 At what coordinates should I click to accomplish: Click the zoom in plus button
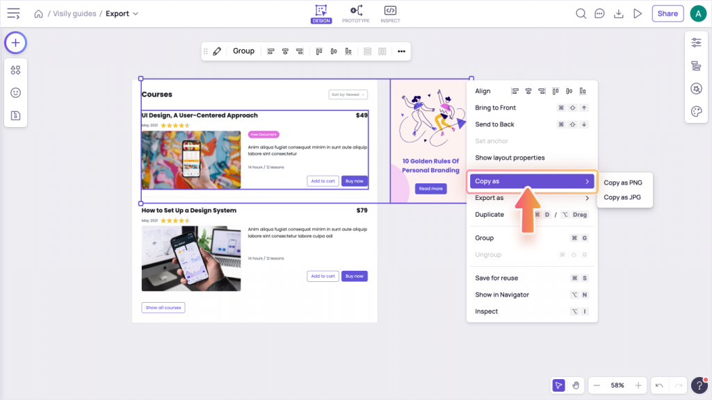click(638, 385)
